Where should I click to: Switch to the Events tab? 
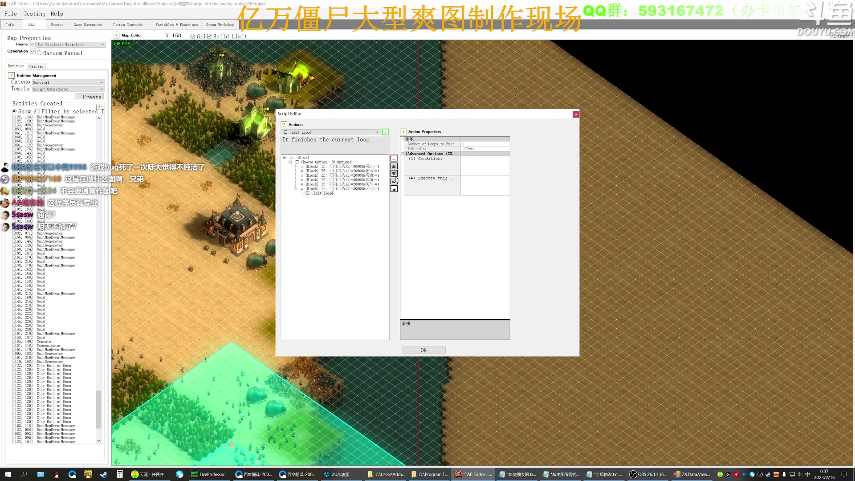tap(57, 25)
